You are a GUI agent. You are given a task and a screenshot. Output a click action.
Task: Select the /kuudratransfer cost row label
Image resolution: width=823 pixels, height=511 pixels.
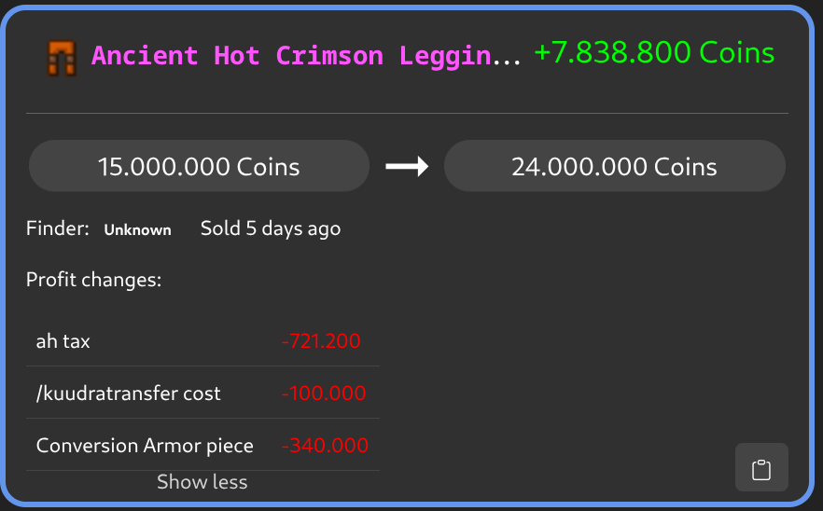click(129, 394)
